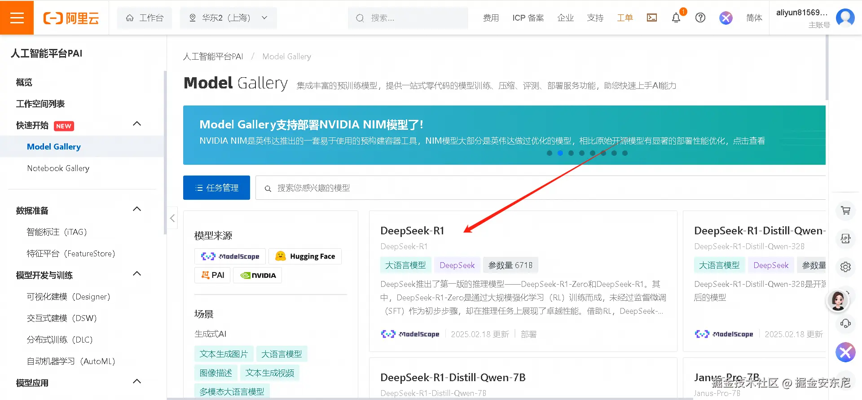Open the 企业 menu
Viewport: 862px width, 400px height.
565,18
